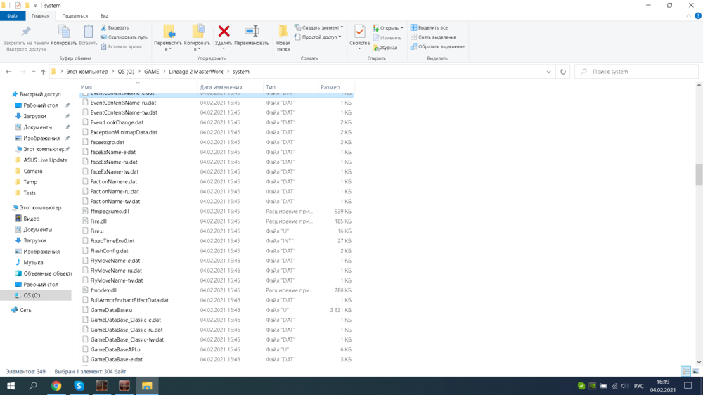The width and height of the screenshot is (703, 395).
Task: Open Google Chrome from the taskbar
Action: pyautogui.click(x=56, y=386)
